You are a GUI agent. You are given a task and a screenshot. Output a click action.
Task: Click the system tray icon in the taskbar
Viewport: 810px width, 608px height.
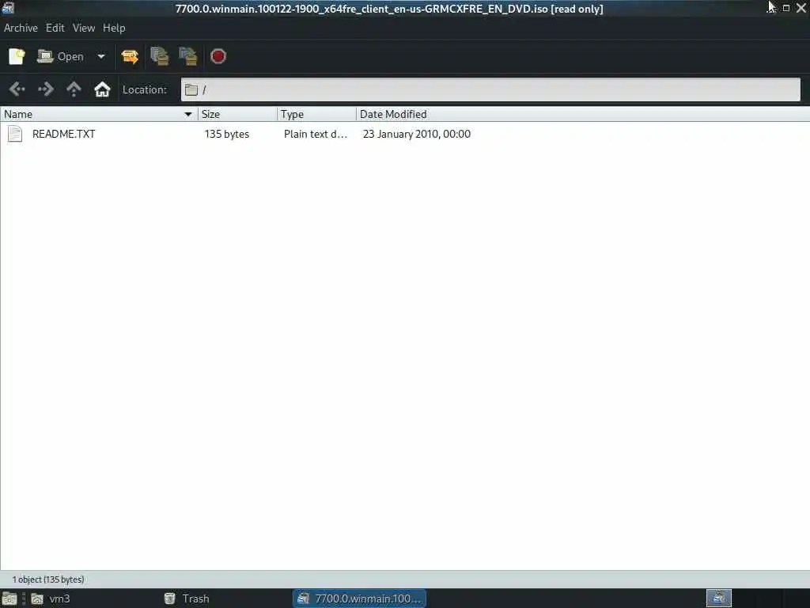718,598
